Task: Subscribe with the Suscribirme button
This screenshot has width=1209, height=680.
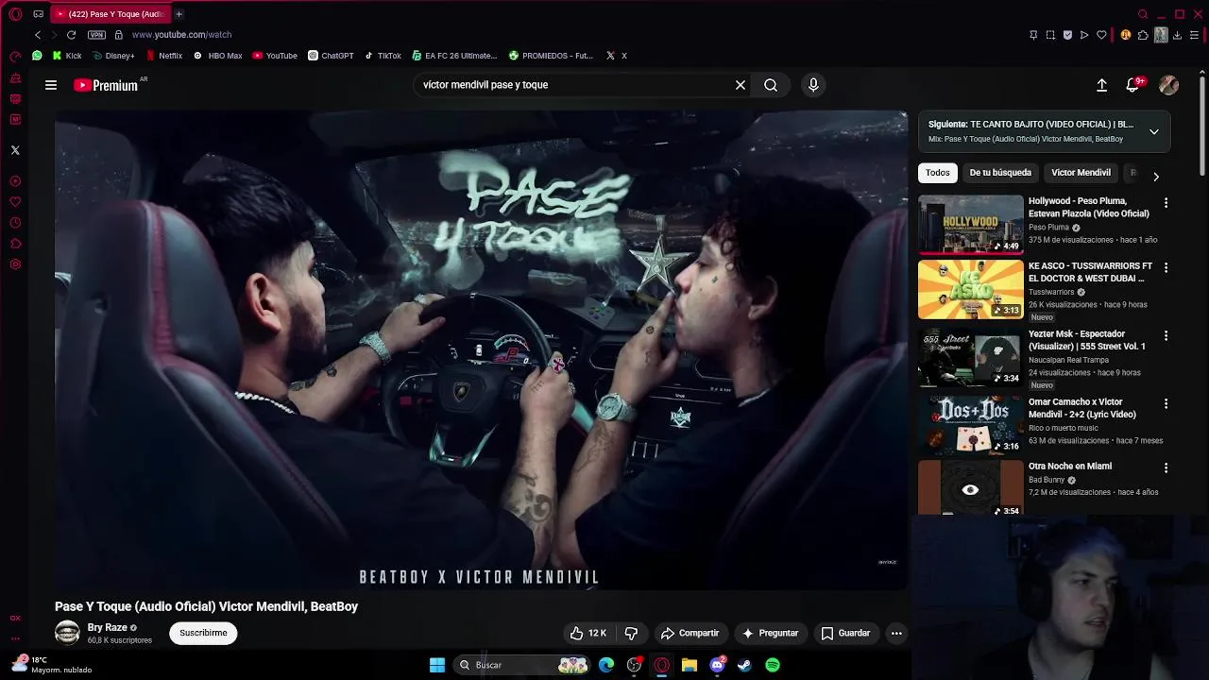Action: point(203,633)
